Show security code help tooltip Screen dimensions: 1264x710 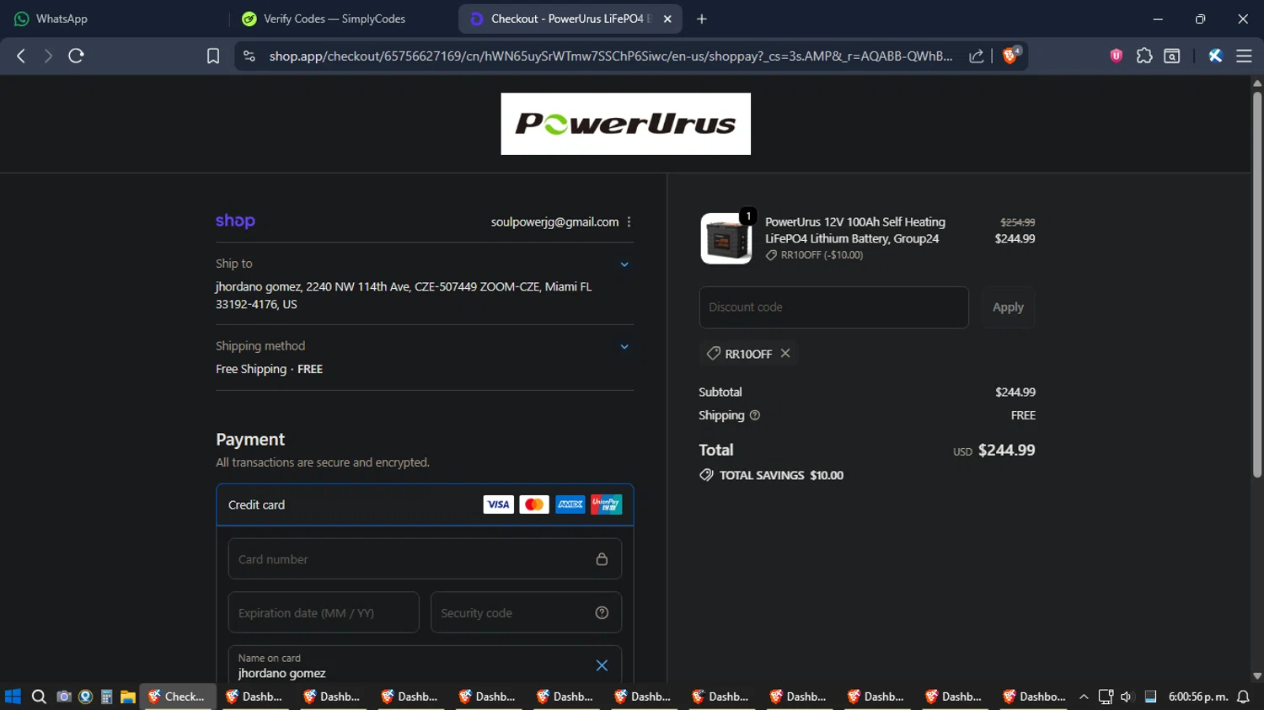602,612
